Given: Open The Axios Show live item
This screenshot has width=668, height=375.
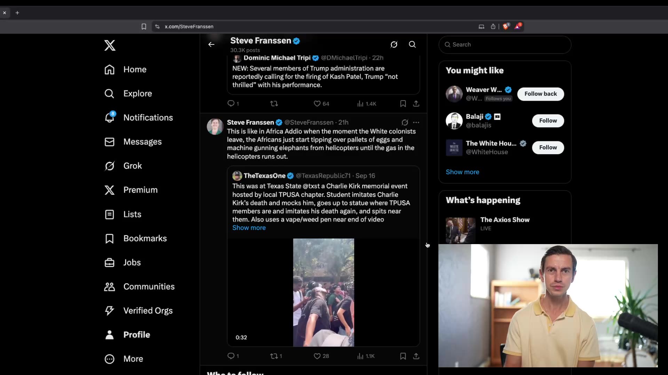Looking at the screenshot, I should pyautogui.click(x=505, y=229).
